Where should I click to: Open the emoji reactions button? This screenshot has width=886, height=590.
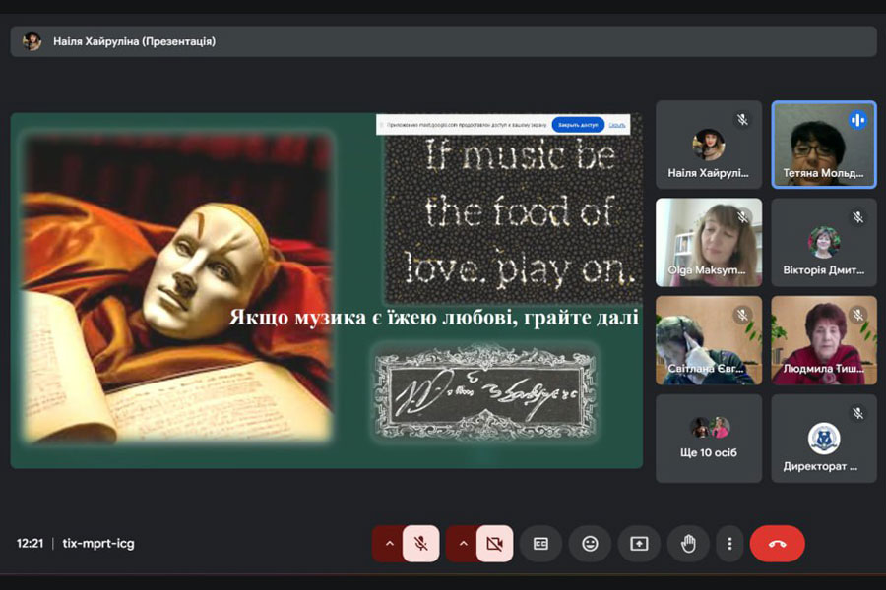(x=590, y=544)
